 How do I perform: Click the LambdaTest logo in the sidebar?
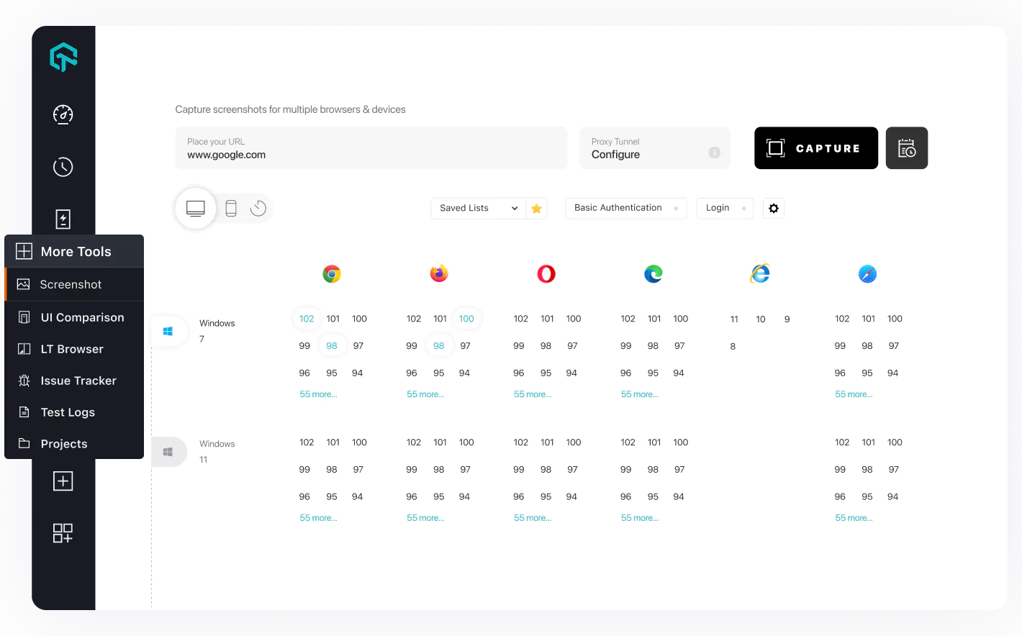coord(63,57)
